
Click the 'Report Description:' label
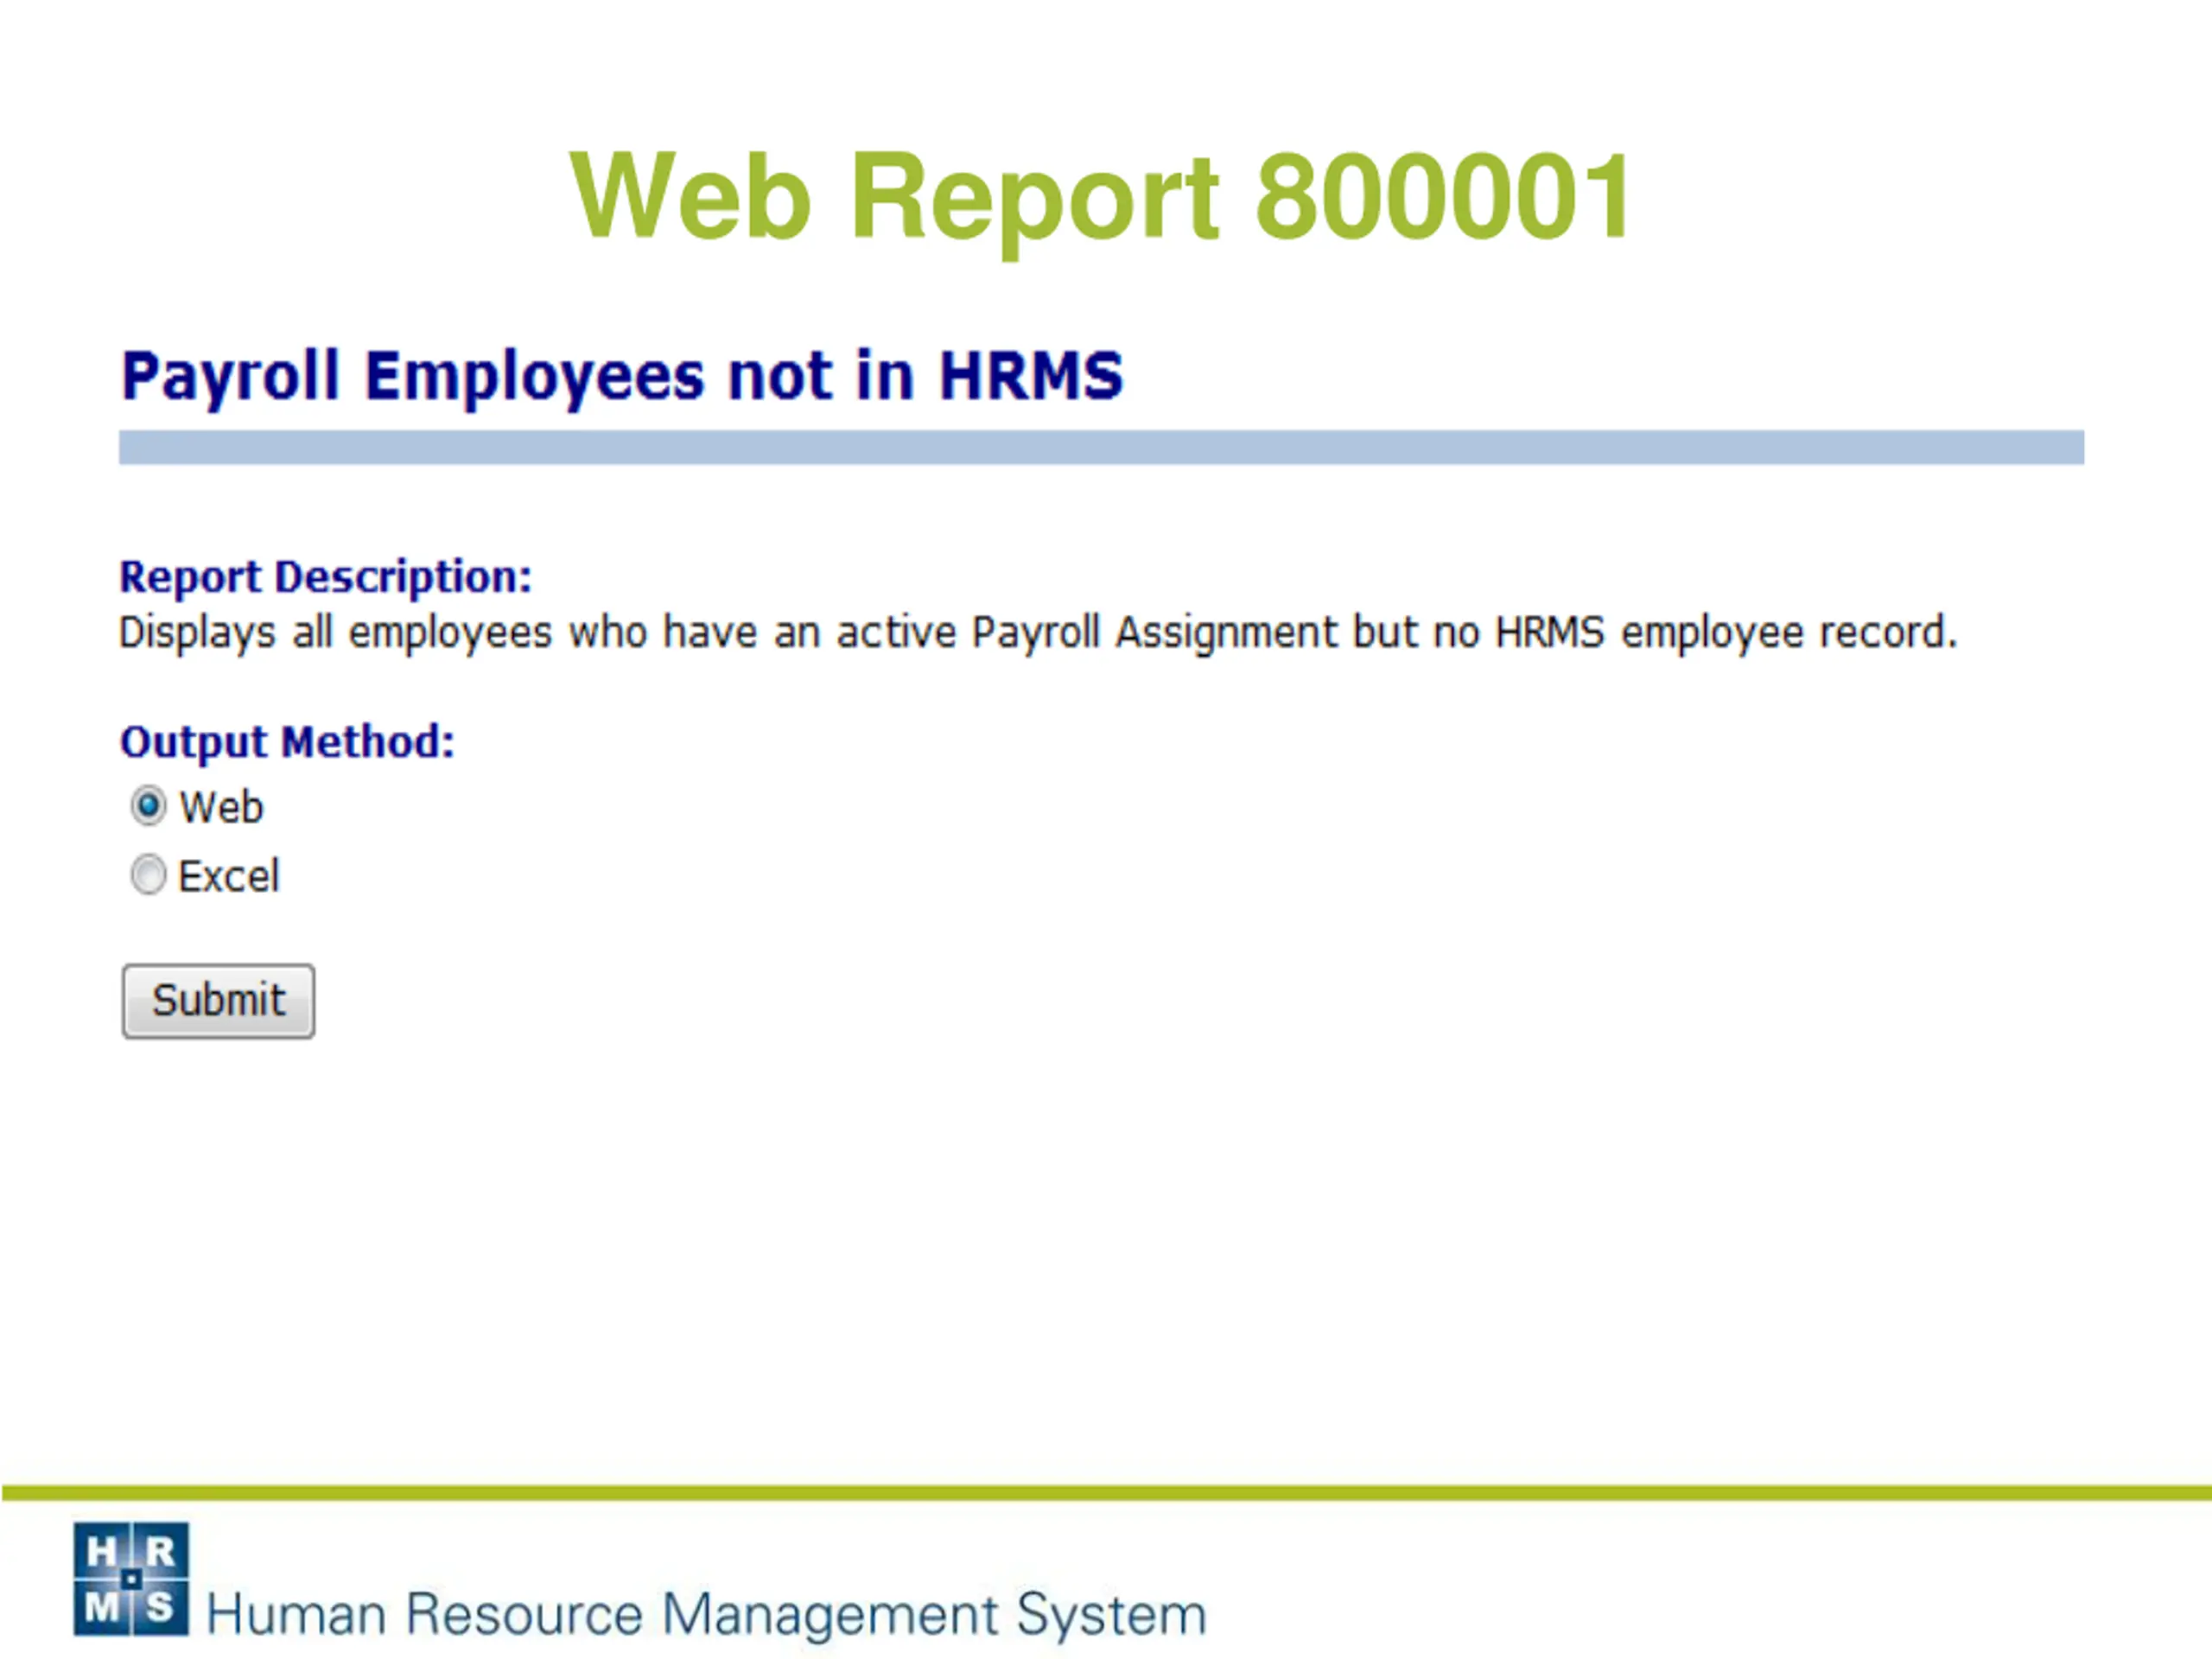[x=326, y=577]
